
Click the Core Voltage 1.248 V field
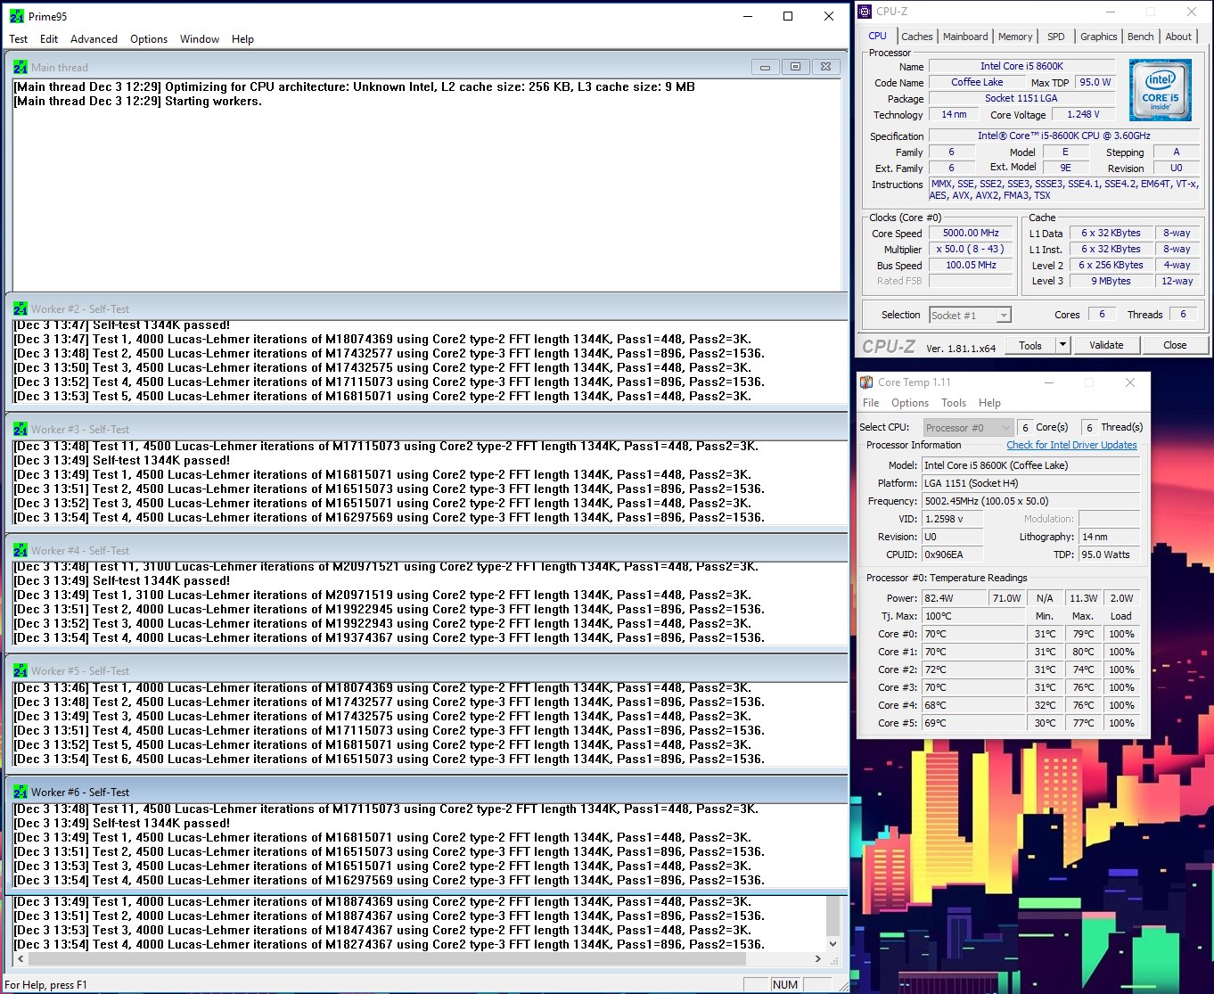1083,114
